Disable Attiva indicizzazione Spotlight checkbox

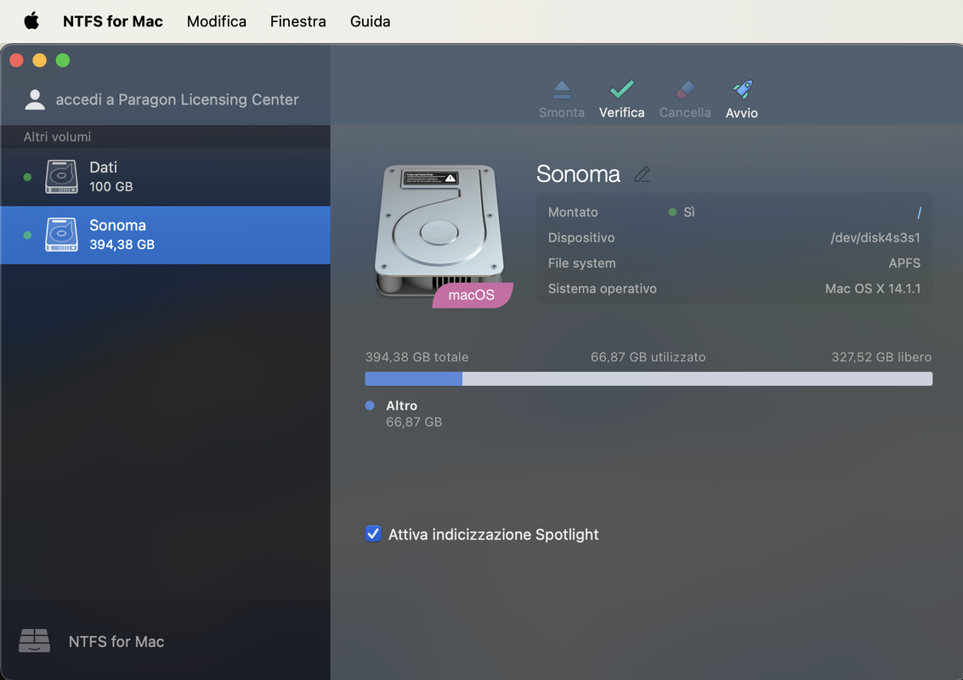[373, 534]
